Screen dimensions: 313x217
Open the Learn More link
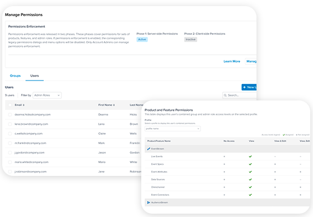[x=232, y=61]
